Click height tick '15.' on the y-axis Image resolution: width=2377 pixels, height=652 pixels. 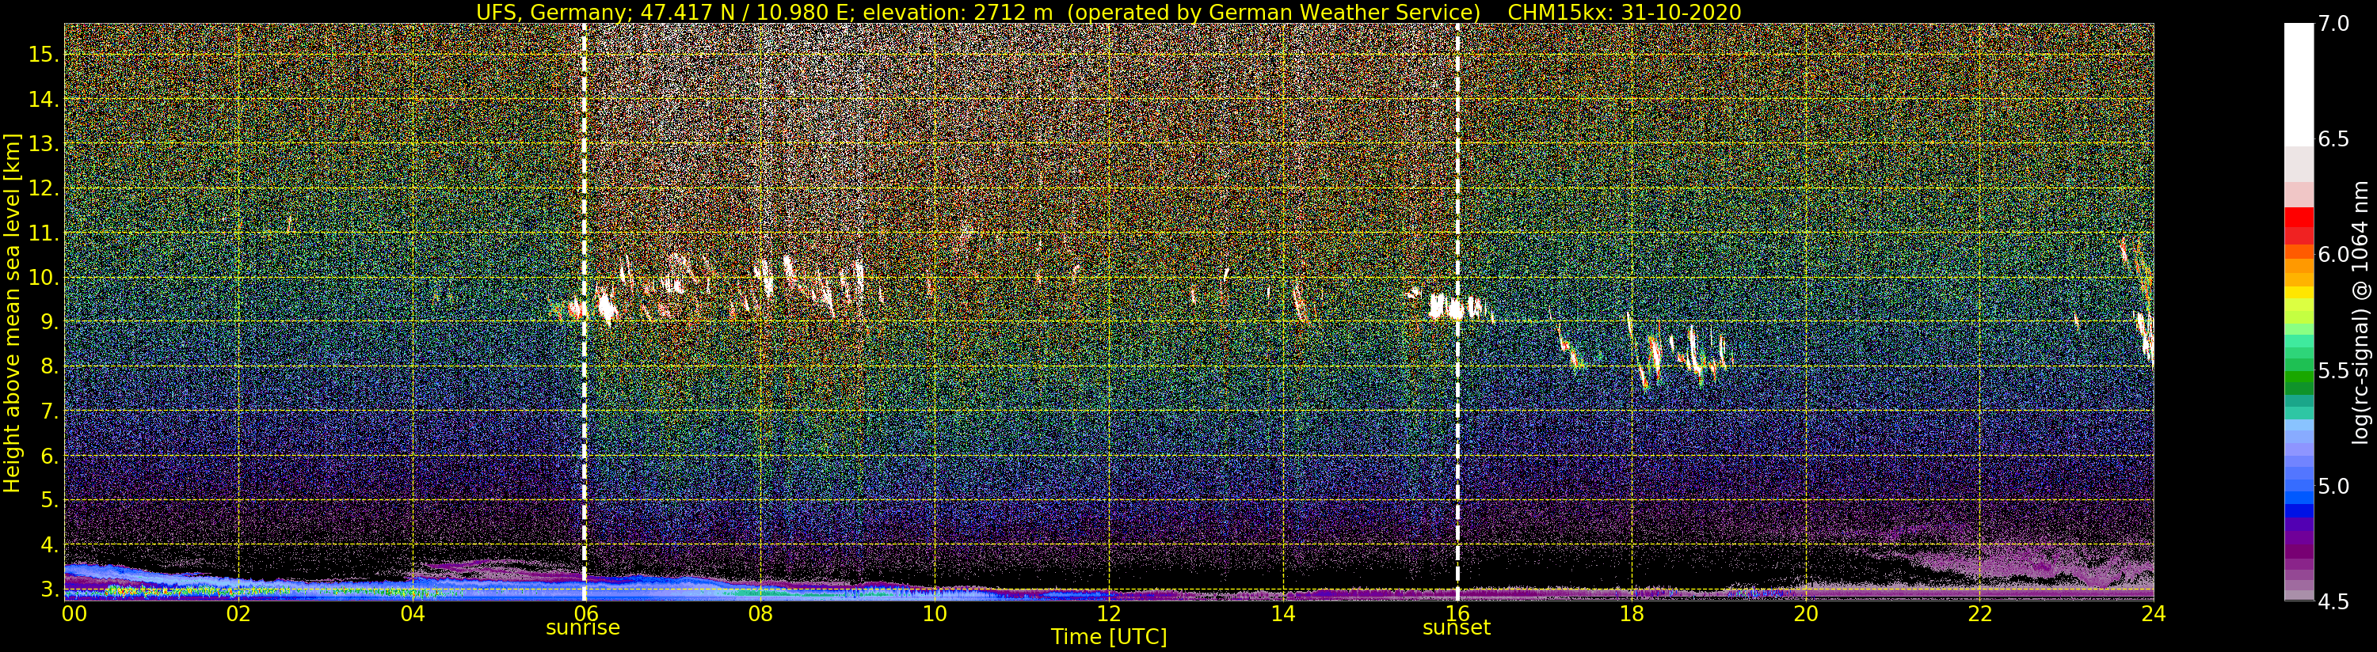point(44,55)
